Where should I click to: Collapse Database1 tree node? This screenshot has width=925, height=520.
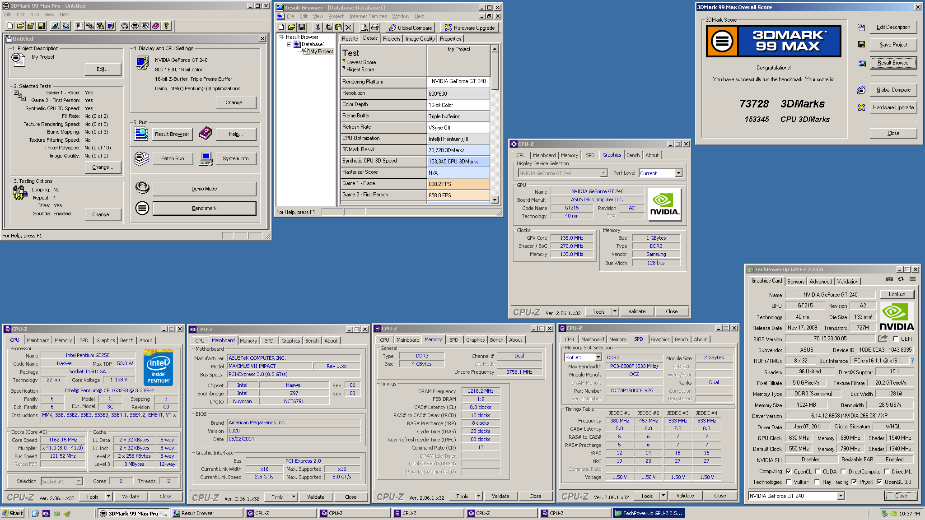click(290, 44)
